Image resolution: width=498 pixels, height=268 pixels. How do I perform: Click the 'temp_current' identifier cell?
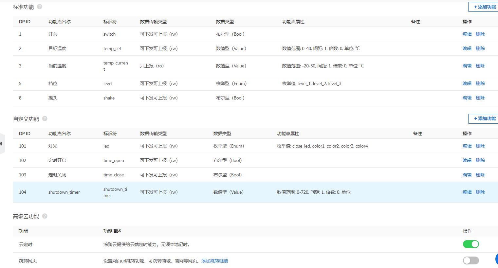pos(116,66)
